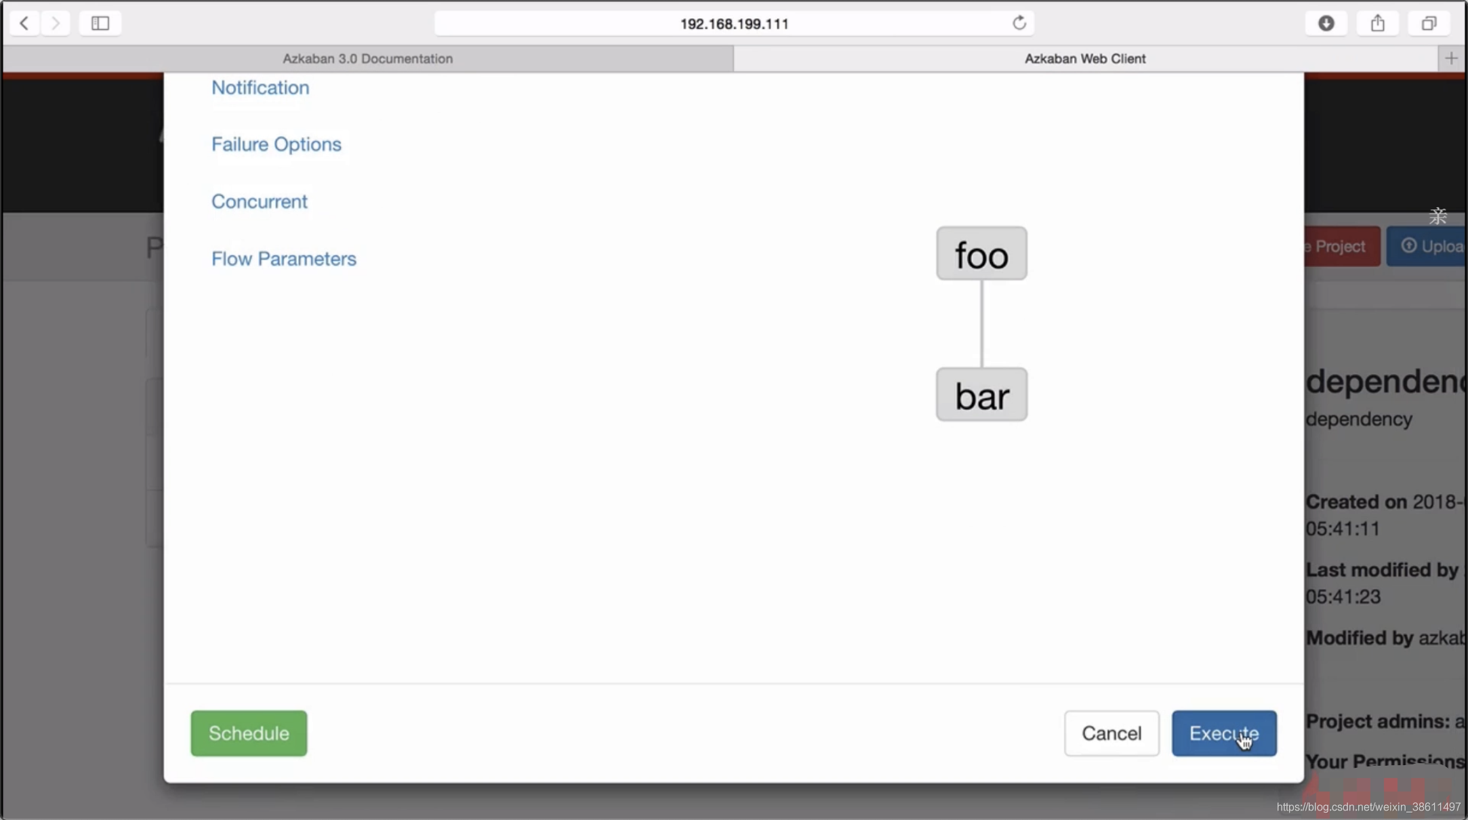Click the Execute button to run flow
1468x820 pixels.
[1224, 733]
